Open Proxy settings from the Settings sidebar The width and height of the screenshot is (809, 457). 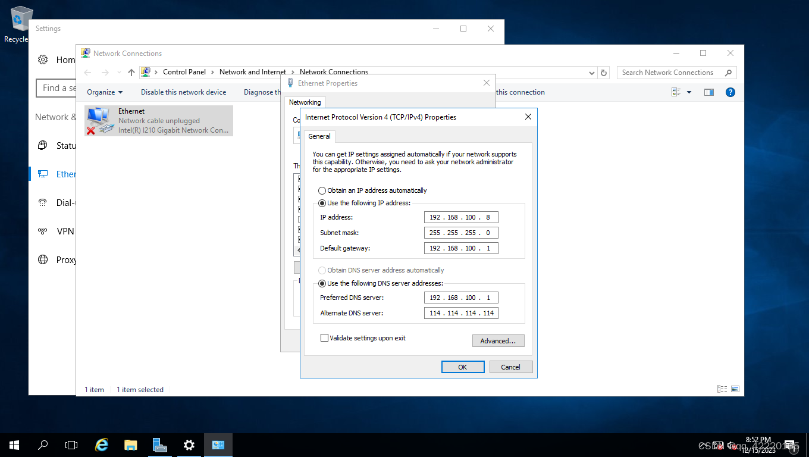[66, 259]
